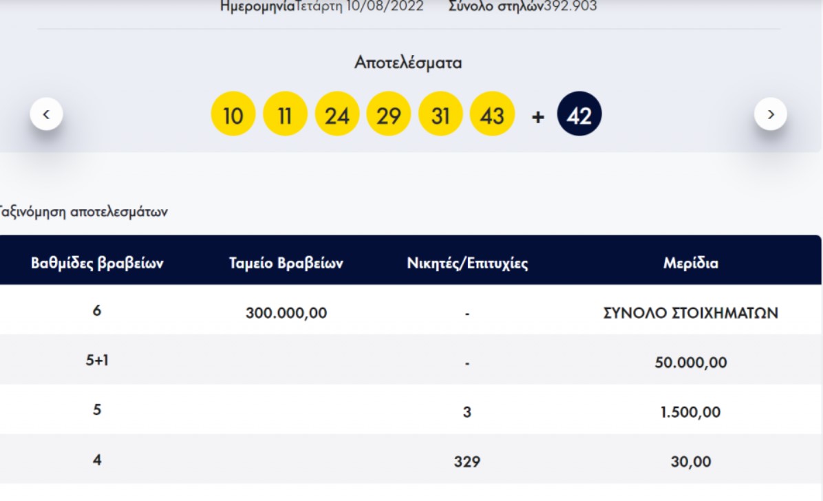Select the 300.000,00 prize fund amount
The image size is (823, 501).
tap(287, 311)
